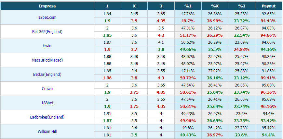Image resolution: width=283 pixels, height=139 pixels.
Task: Open the Macauslot(Macao) link
Action: tap(47, 60)
